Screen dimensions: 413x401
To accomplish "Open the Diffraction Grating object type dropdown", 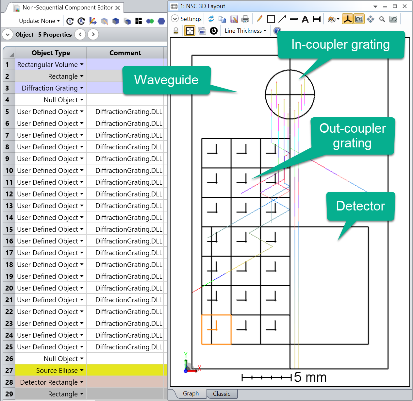I will [82, 88].
